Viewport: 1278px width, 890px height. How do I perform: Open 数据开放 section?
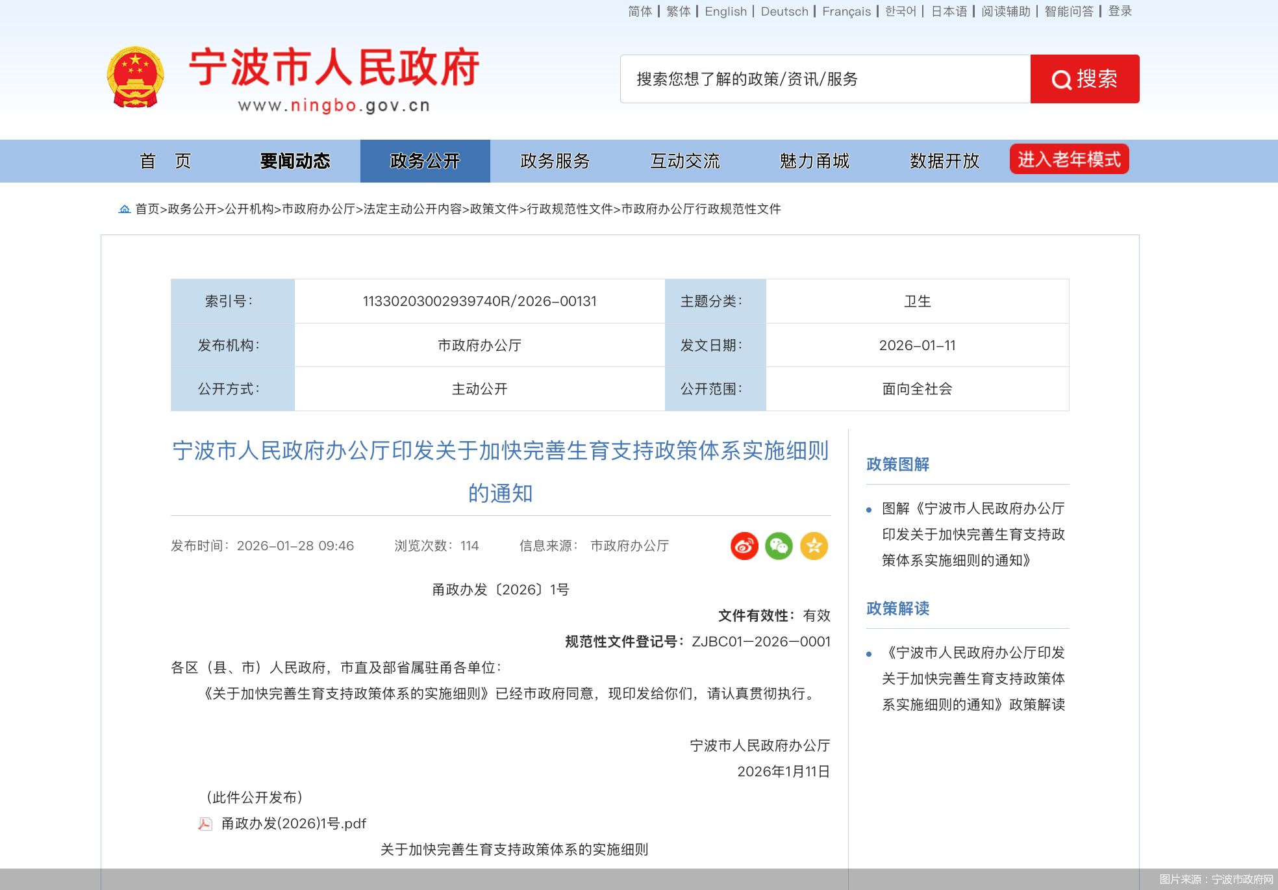pyautogui.click(x=945, y=161)
